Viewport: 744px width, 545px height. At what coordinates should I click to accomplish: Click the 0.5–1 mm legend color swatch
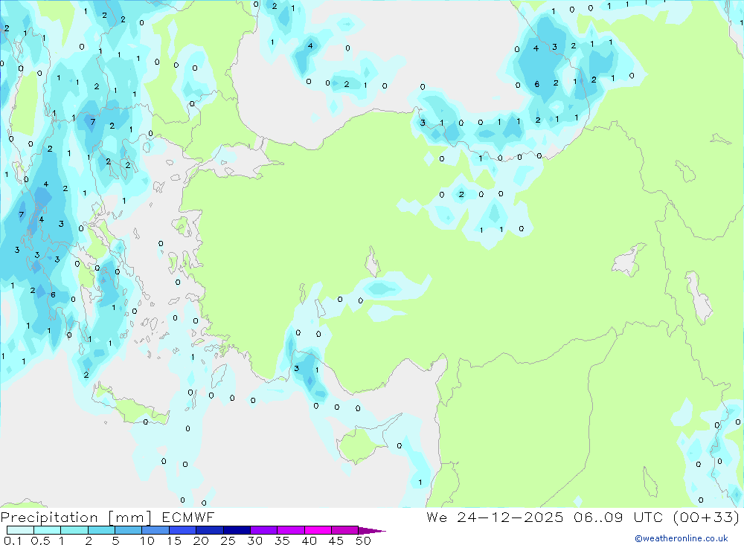click(x=48, y=530)
